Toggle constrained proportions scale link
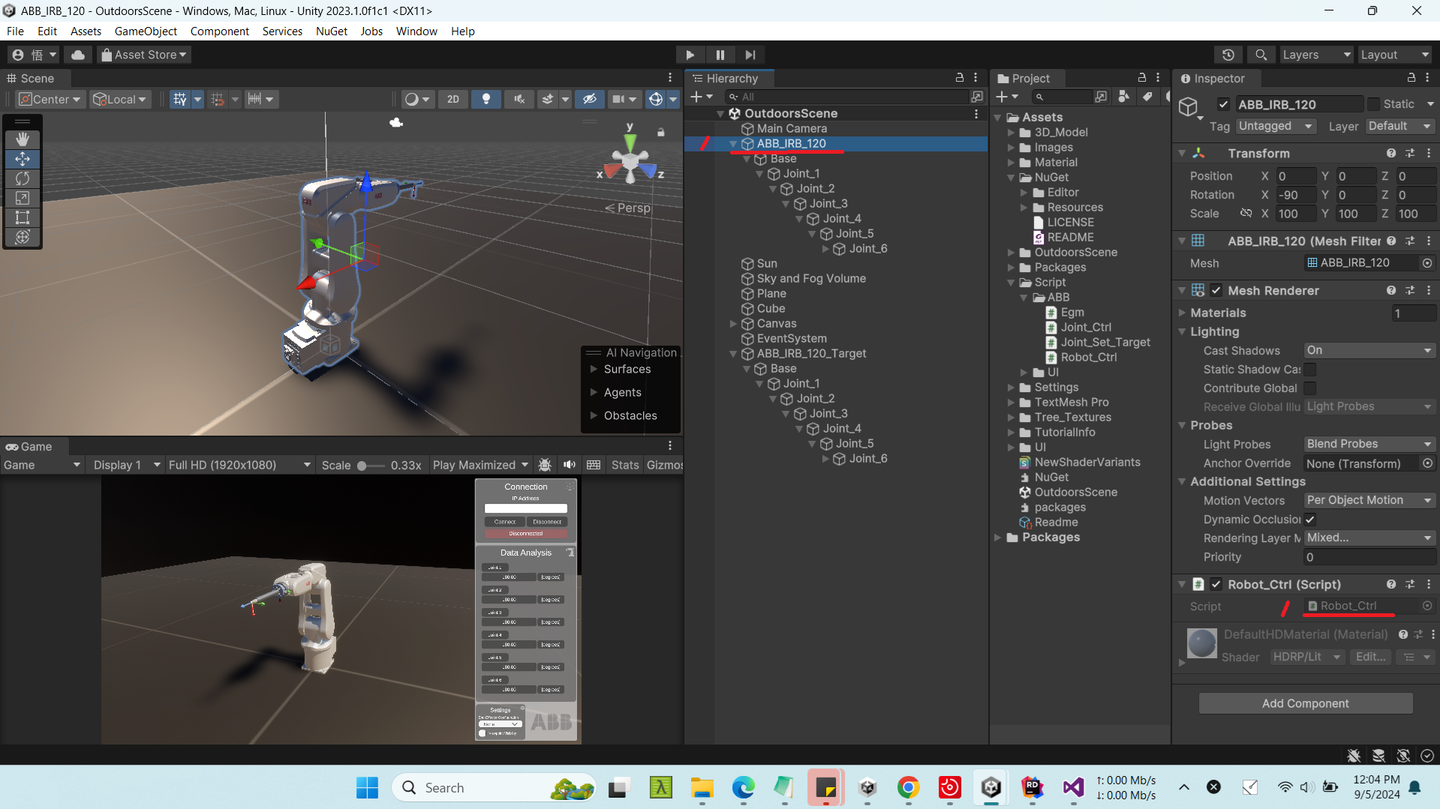 point(1246,214)
